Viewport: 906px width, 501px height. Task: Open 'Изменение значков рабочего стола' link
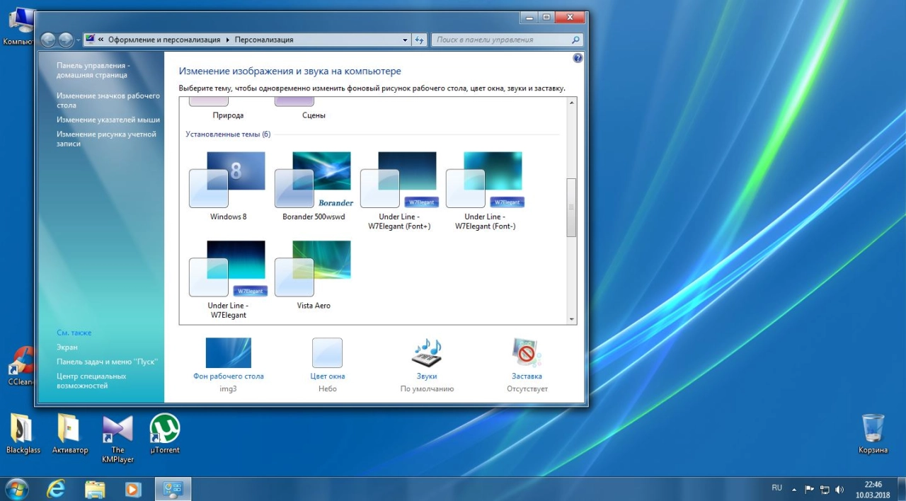pos(108,100)
